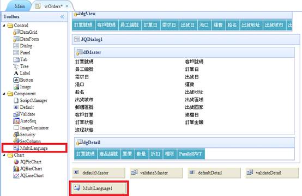
Task: Click the 出貨國家 field label in dfMaster
Action: coord(194,107)
